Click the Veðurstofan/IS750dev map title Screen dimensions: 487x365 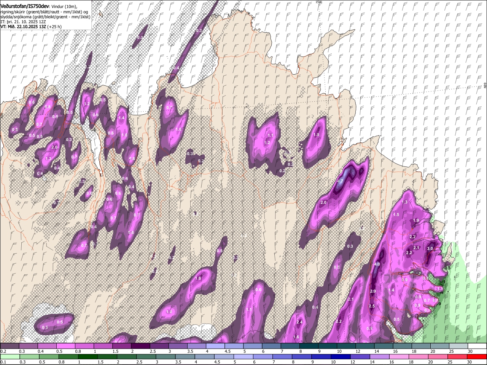click(x=25, y=6)
